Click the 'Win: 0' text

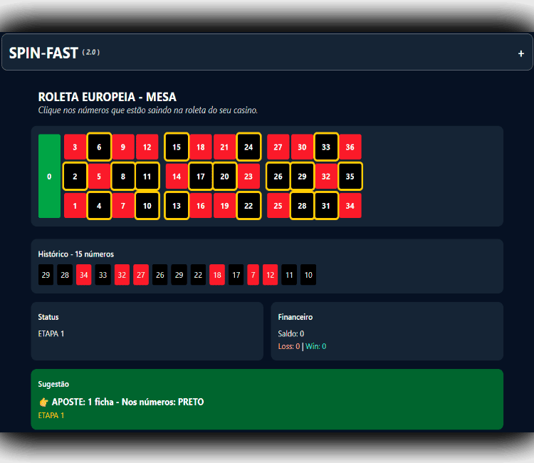[x=315, y=346]
